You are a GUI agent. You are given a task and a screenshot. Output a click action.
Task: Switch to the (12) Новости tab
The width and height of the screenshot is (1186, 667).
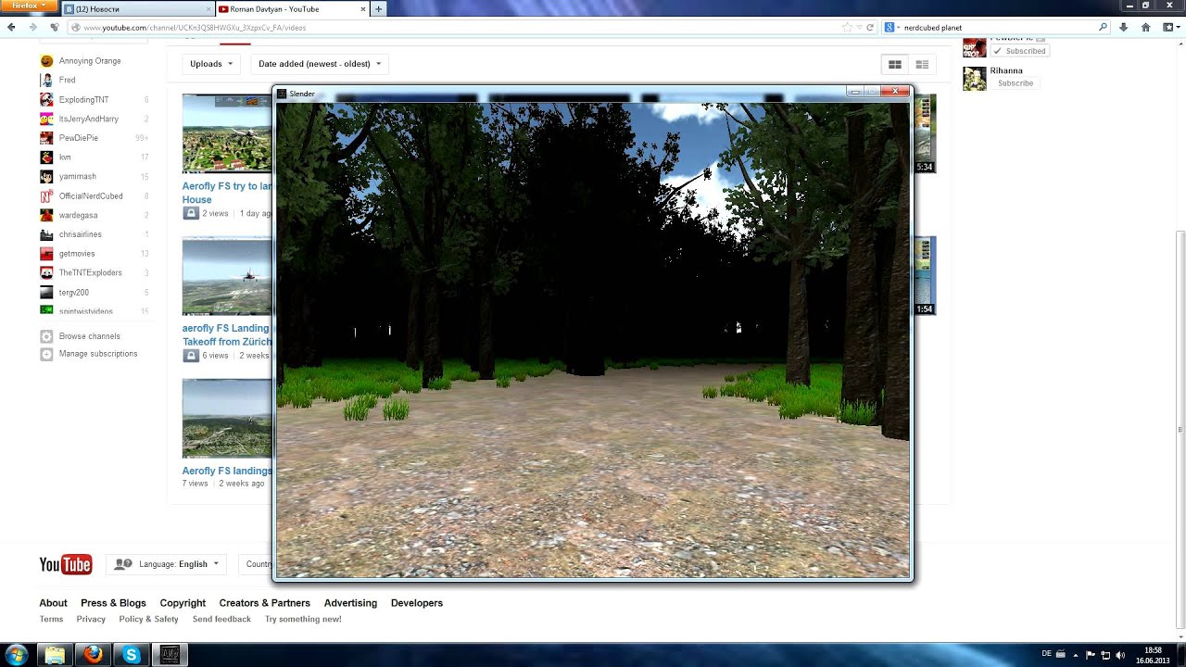coord(139,9)
